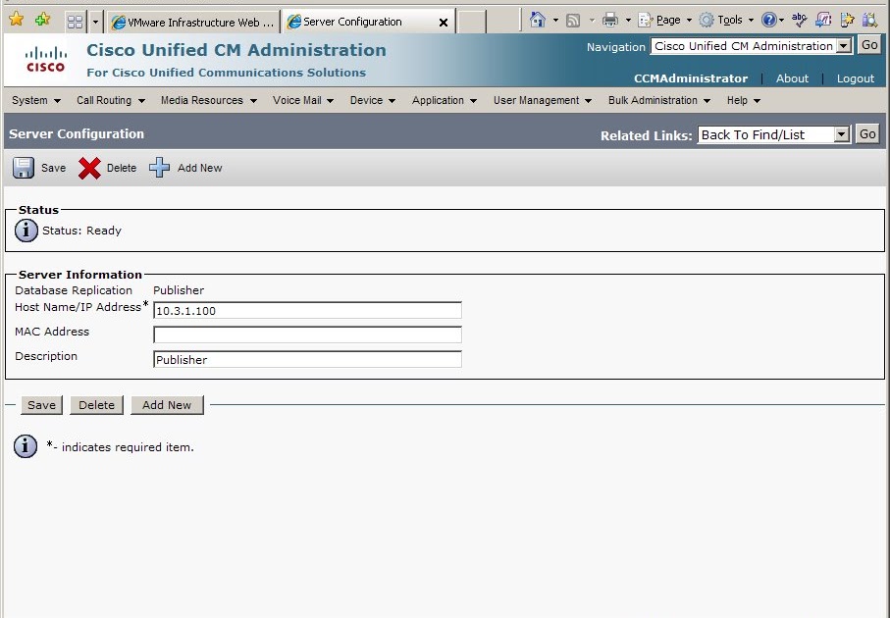Click the Status: Ready text
This screenshot has width=890, height=618.
[x=81, y=231]
